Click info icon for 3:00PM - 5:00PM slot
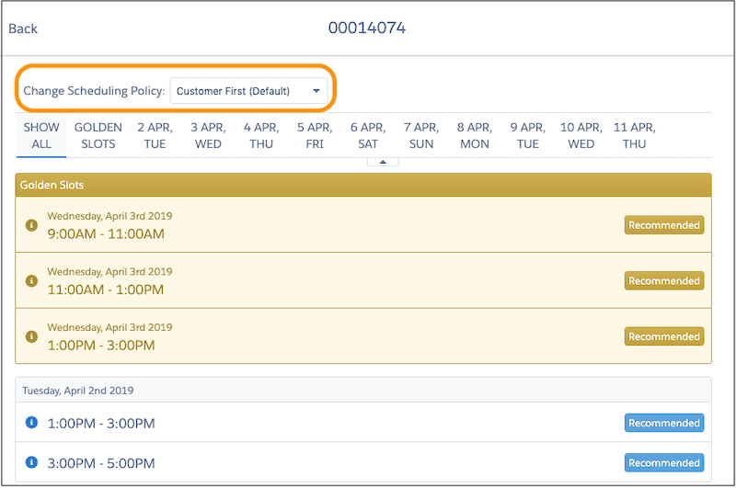736x488 pixels. 31,462
